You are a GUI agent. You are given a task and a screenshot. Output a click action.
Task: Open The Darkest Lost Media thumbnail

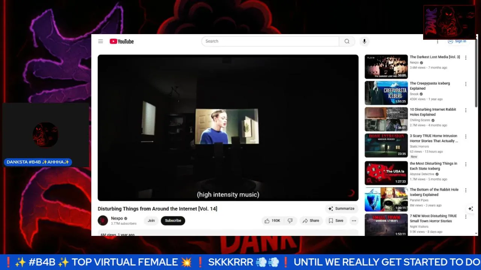(386, 67)
